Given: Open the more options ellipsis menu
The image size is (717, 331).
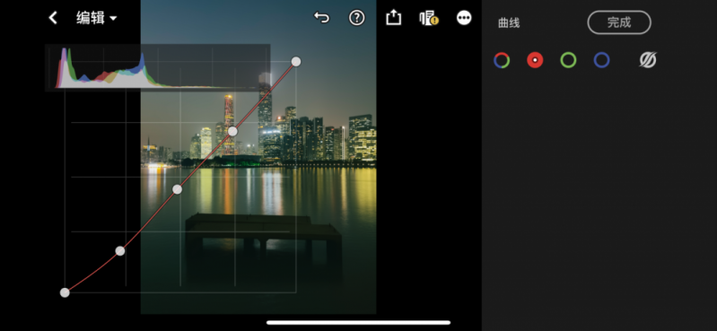Looking at the screenshot, I should (464, 18).
